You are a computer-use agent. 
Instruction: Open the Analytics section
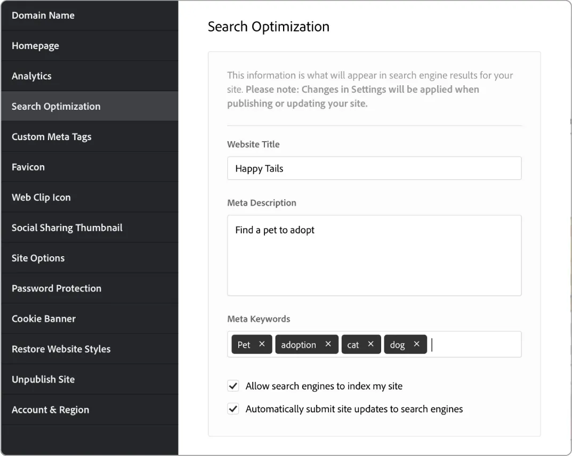point(31,76)
